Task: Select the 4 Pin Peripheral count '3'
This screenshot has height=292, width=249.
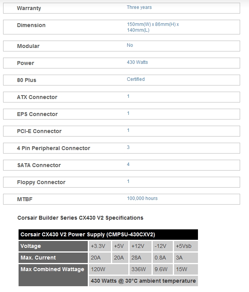Action: click(x=128, y=147)
